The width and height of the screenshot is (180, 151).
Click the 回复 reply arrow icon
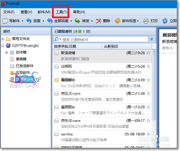coord(29,21)
